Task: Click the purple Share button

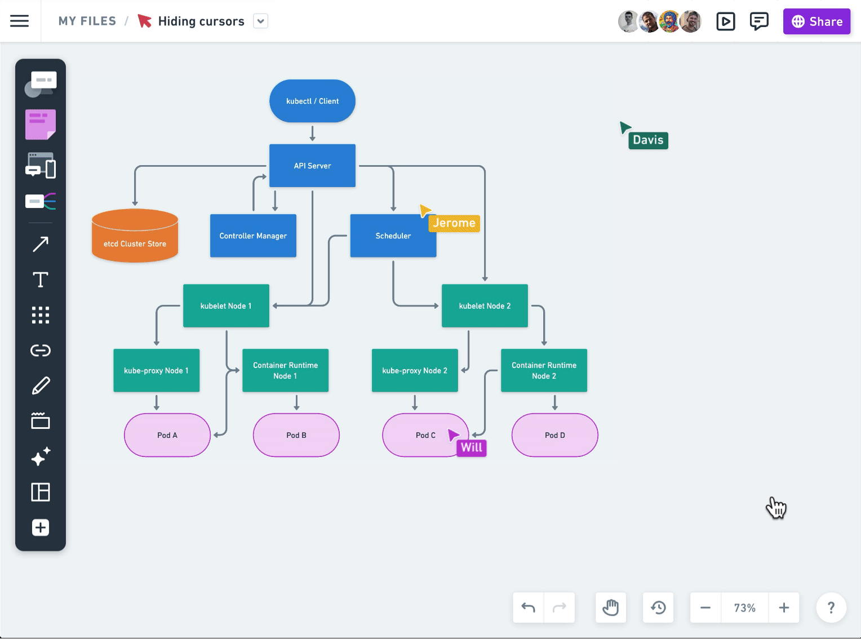Action: [x=816, y=21]
